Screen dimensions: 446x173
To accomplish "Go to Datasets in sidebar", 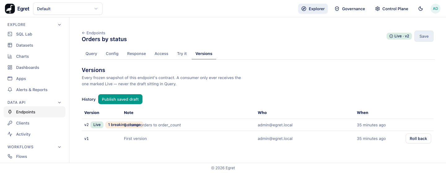I will (34, 45).
